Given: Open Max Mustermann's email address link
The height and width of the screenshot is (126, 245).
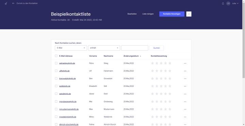Looking at the screenshot, I should [69, 109].
